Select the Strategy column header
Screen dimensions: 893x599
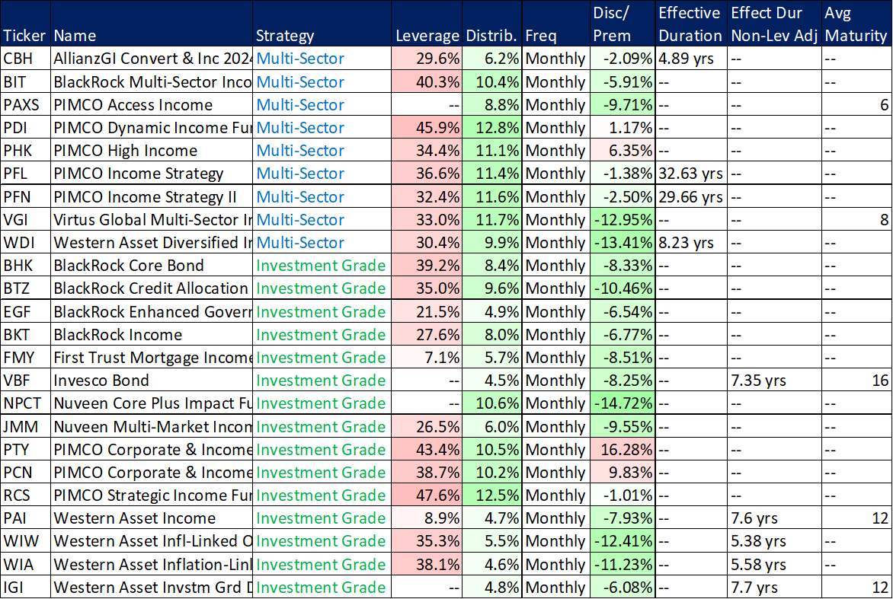(x=322, y=24)
